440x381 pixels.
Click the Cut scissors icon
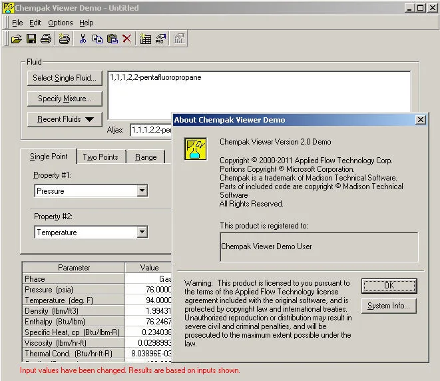click(83, 39)
